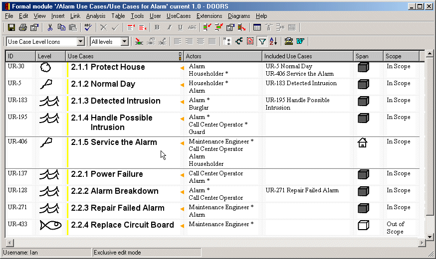Open module properties icon beside the printer
Image resolution: width=436 pixels, height=259 pixels.
tap(34, 27)
